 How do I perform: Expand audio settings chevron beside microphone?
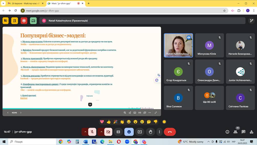(85, 132)
